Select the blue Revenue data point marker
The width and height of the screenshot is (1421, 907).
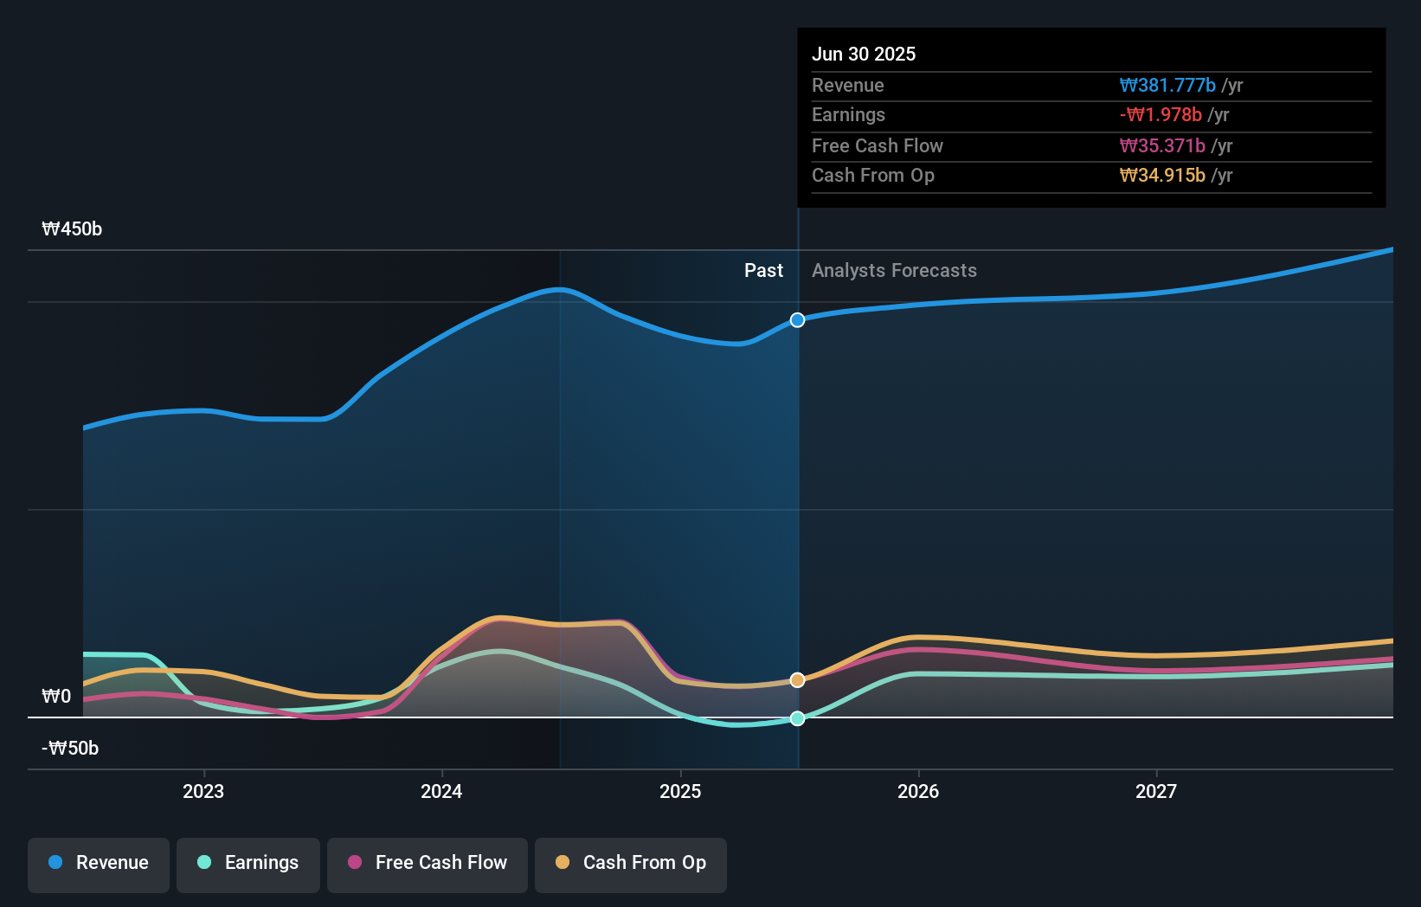(x=797, y=319)
